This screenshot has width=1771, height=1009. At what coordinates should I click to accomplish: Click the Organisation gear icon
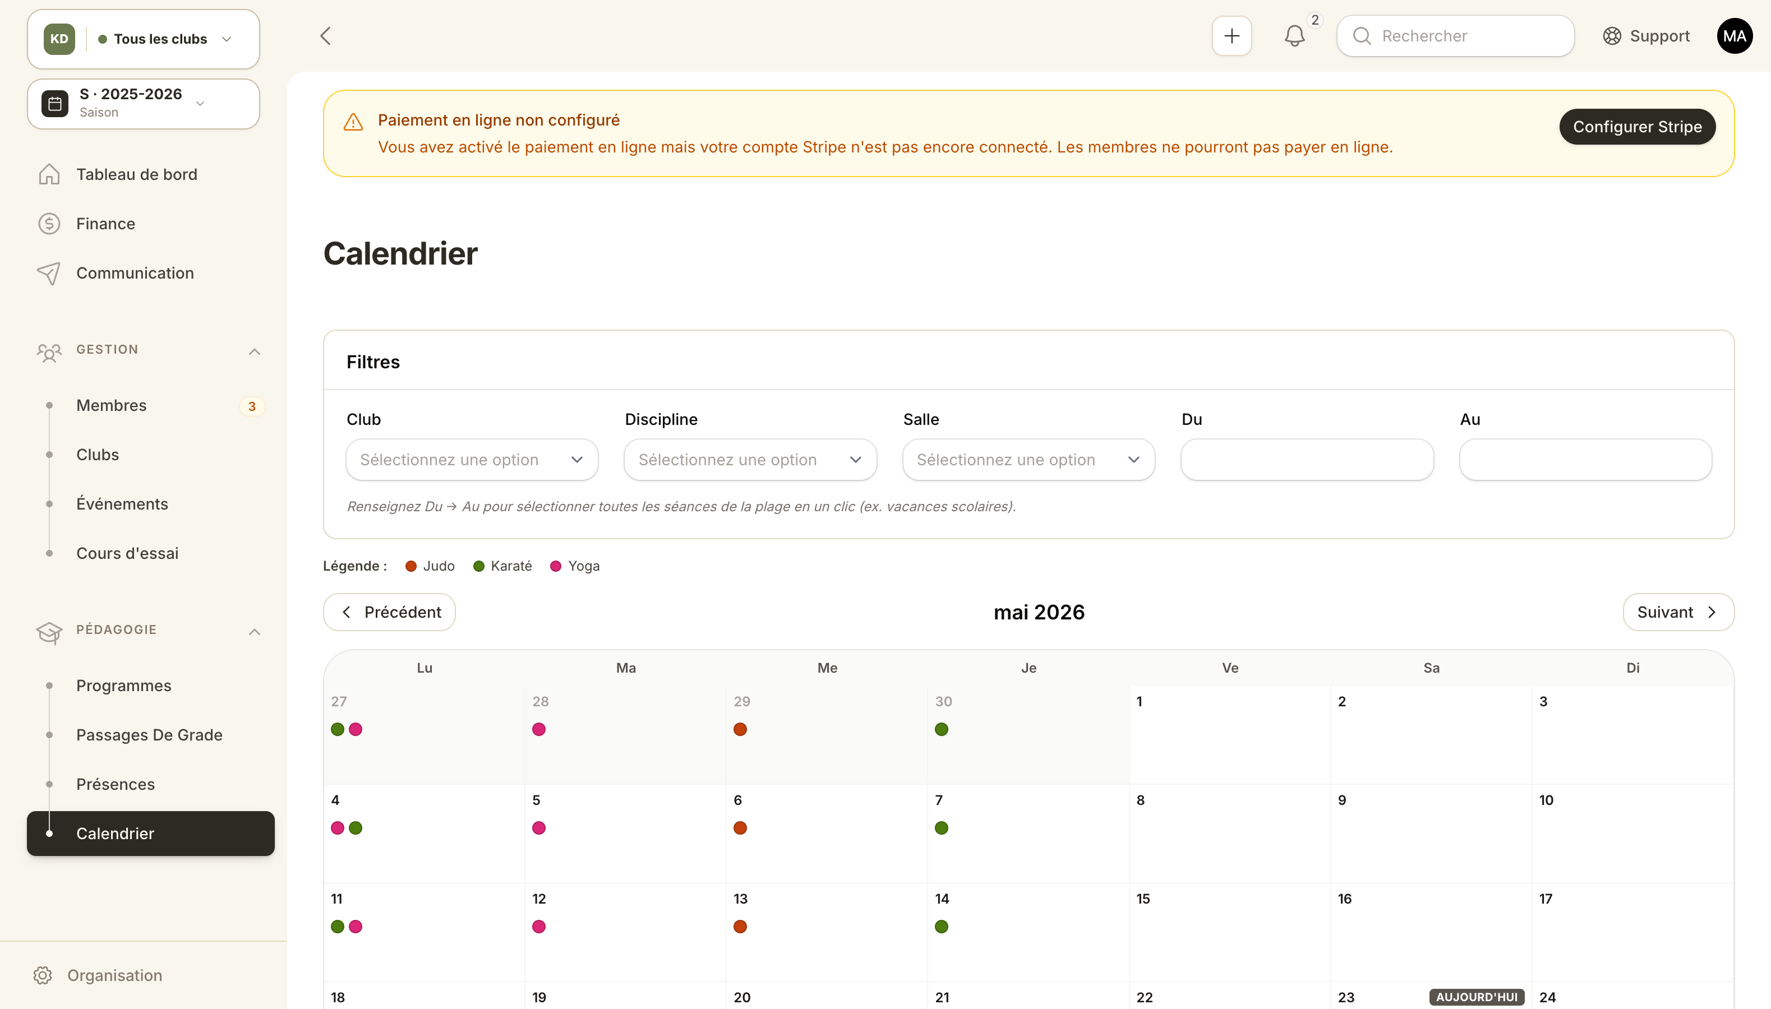pyautogui.click(x=43, y=975)
